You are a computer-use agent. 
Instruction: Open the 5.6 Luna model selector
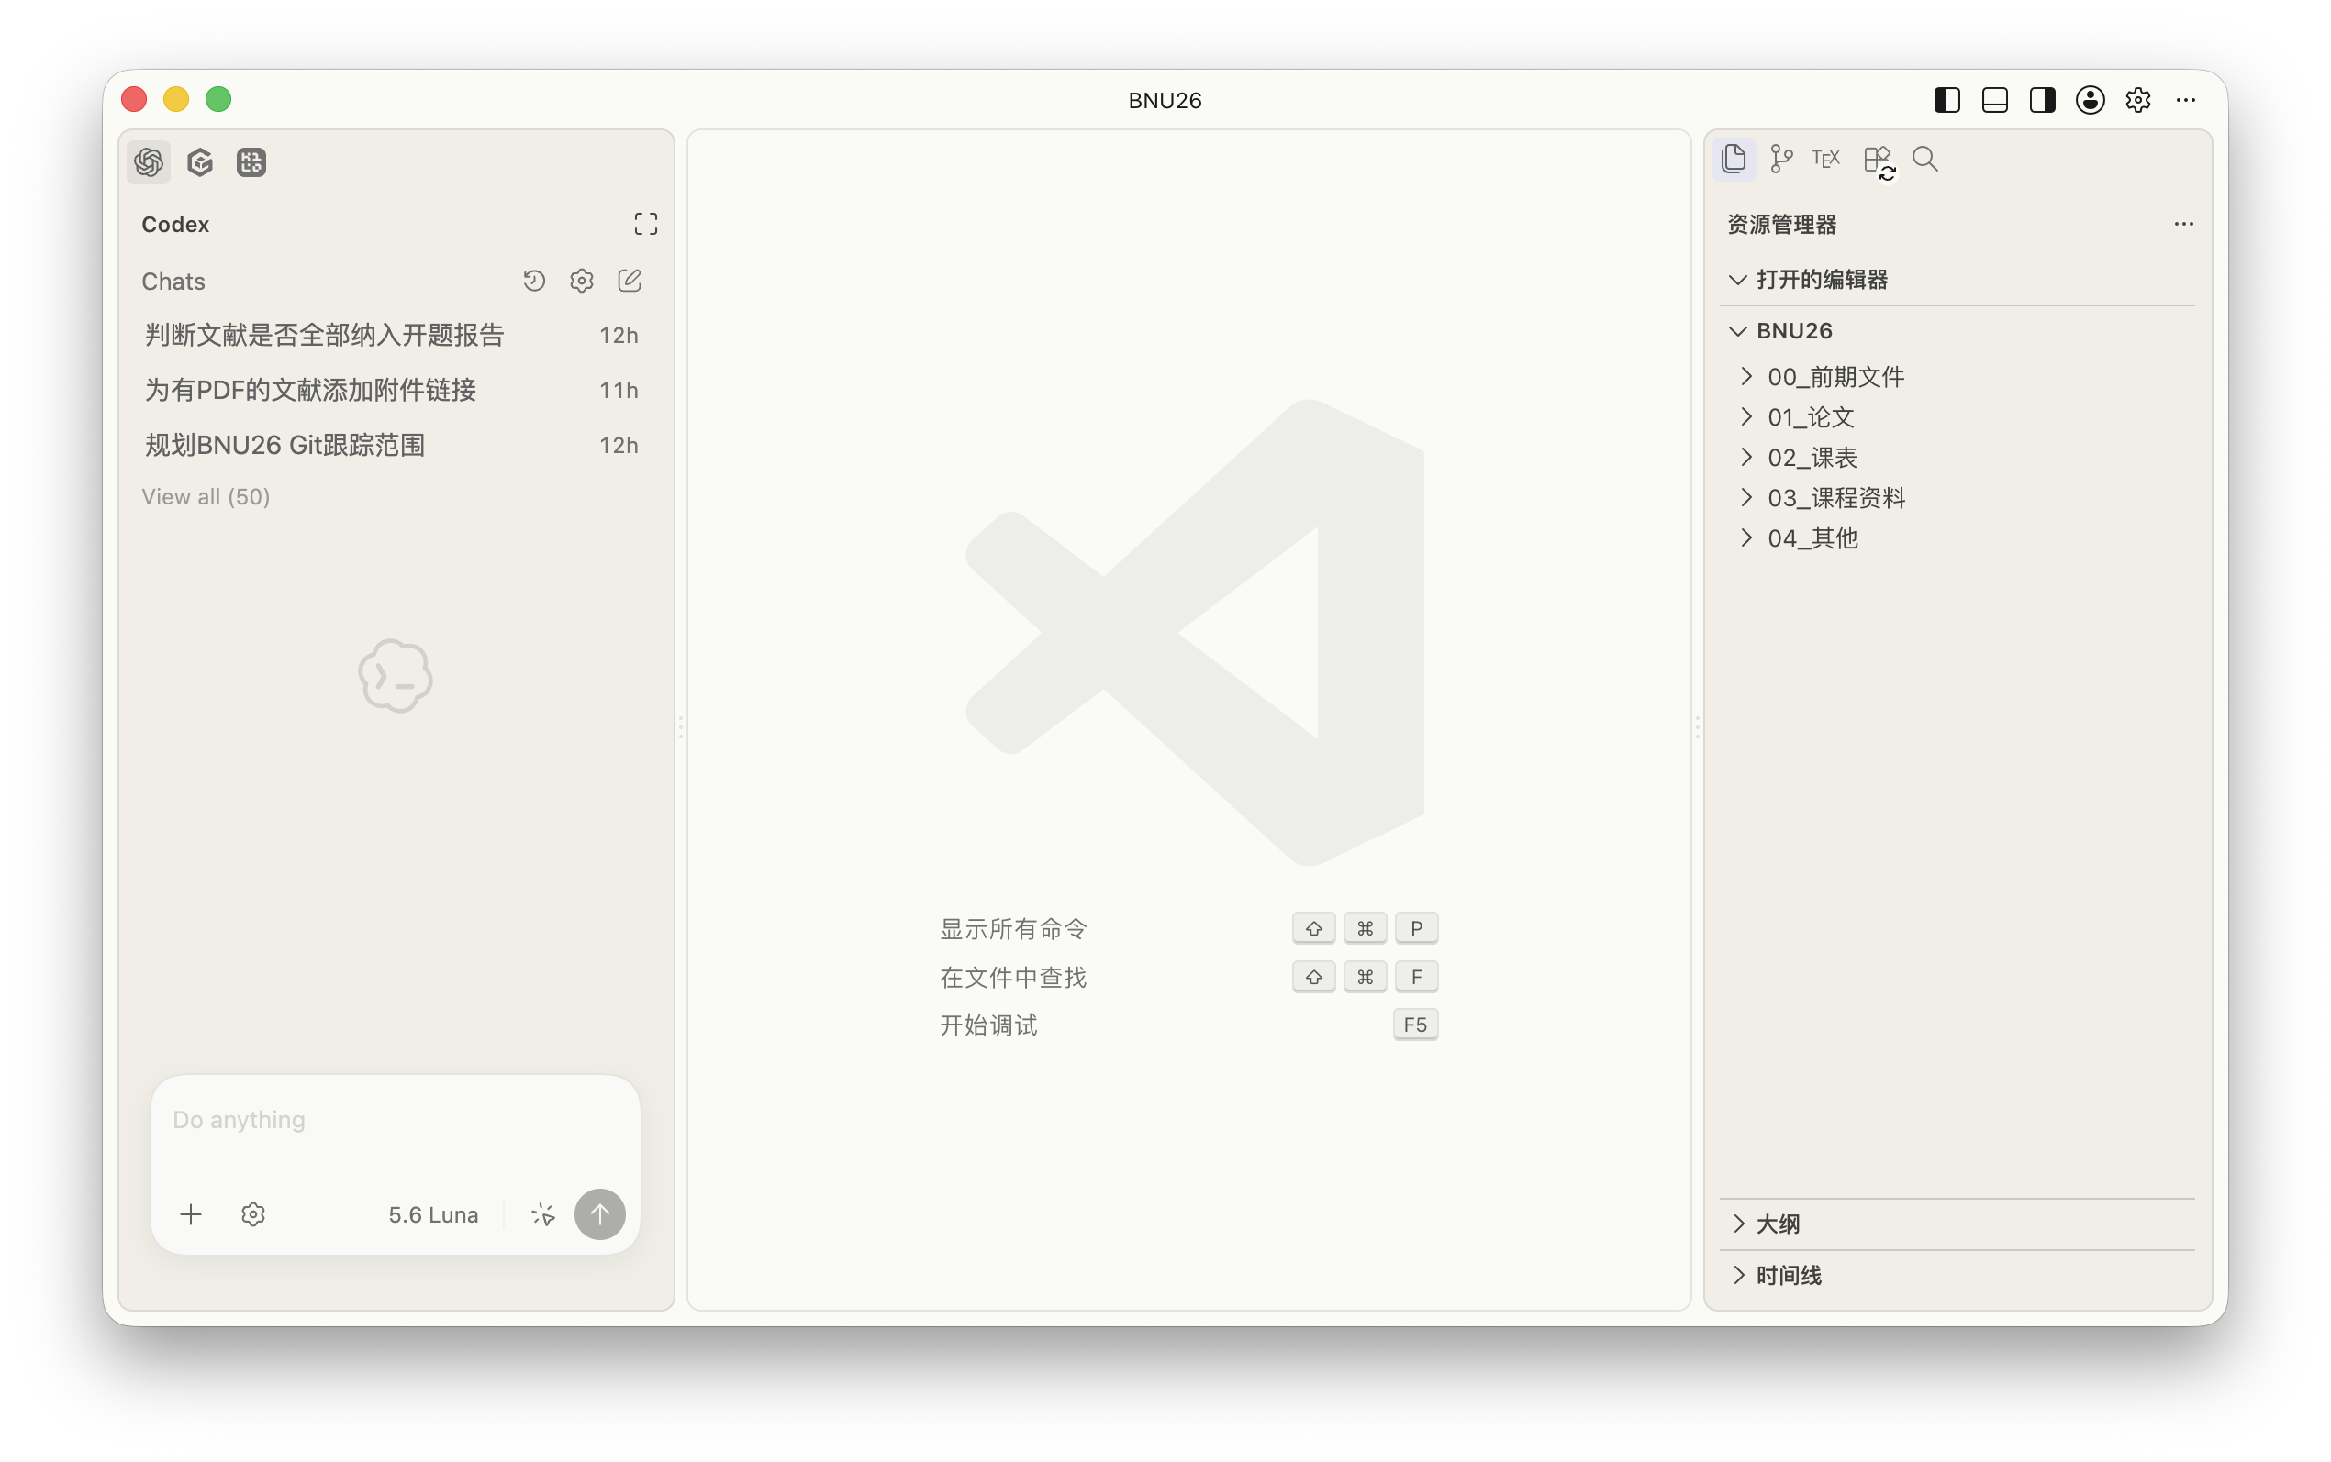[433, 1214]
